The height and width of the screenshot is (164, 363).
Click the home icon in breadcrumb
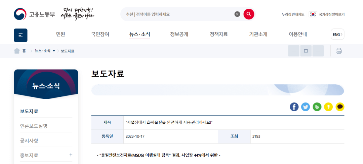(x=17, y=51)
